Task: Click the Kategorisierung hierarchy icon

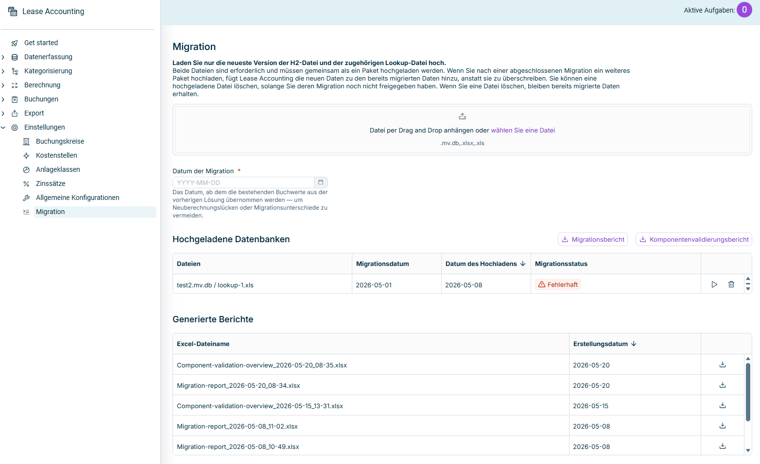Action: 15,71
